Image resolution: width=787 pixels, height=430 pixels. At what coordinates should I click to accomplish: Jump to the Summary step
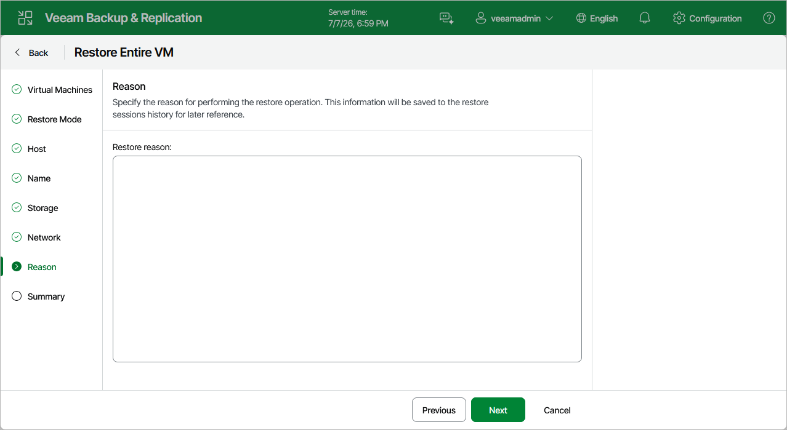coord(46,297)
